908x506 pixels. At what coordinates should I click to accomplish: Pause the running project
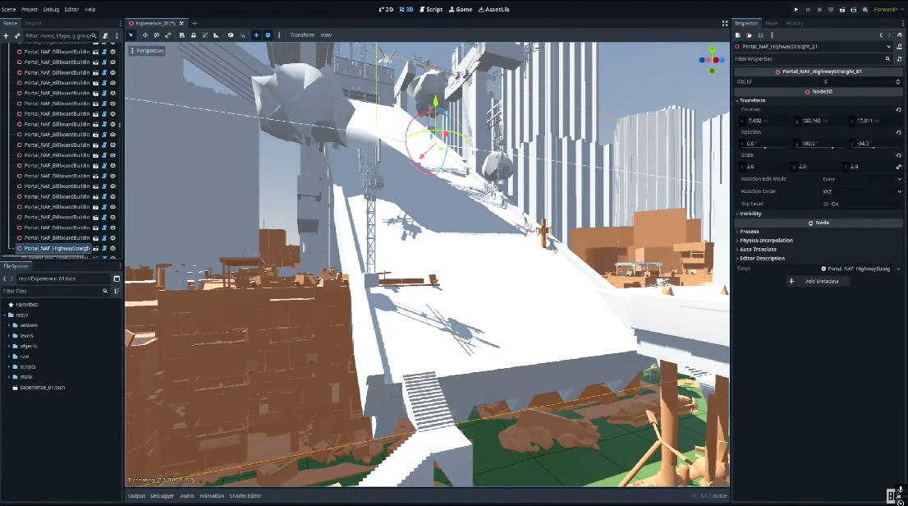(808, 9)
